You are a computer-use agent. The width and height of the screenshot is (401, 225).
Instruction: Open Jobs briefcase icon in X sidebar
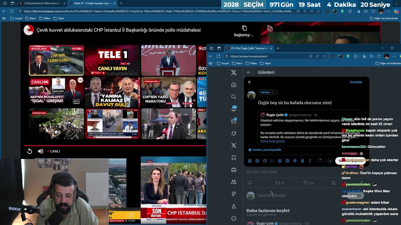(234, 170)
